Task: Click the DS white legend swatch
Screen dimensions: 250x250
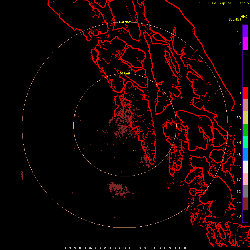Action: pos(245,167)
